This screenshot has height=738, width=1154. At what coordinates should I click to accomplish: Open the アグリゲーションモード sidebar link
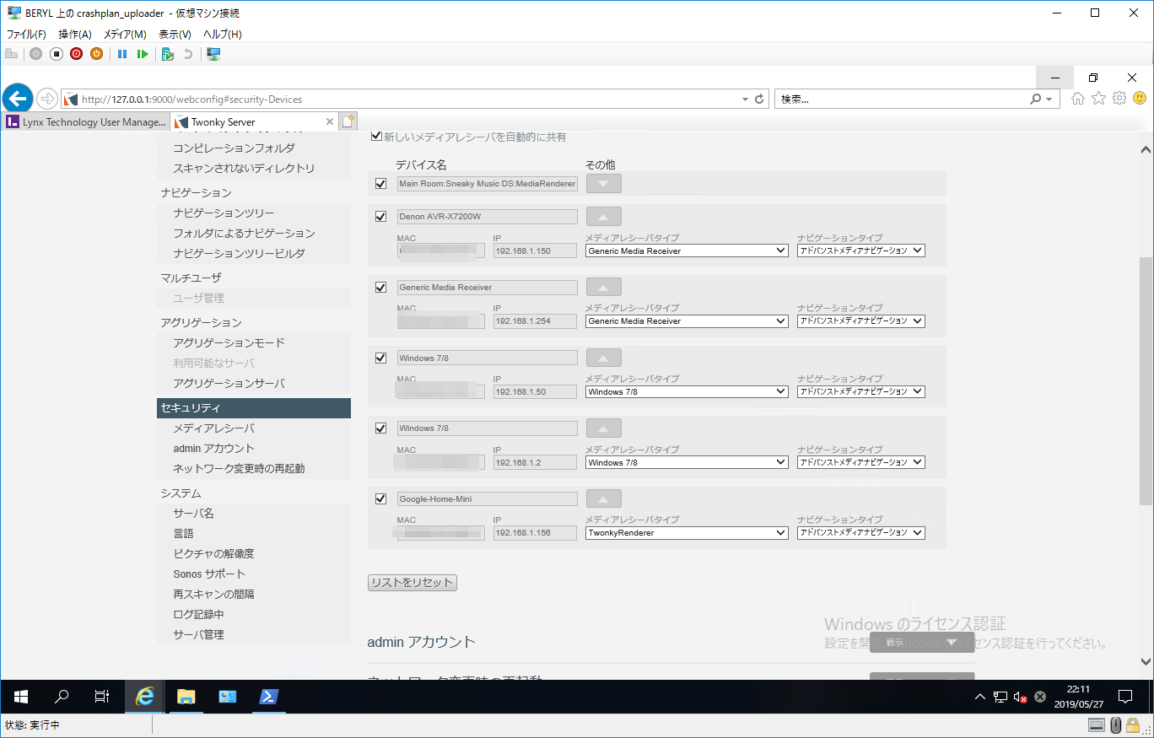(x=229, y=343)
